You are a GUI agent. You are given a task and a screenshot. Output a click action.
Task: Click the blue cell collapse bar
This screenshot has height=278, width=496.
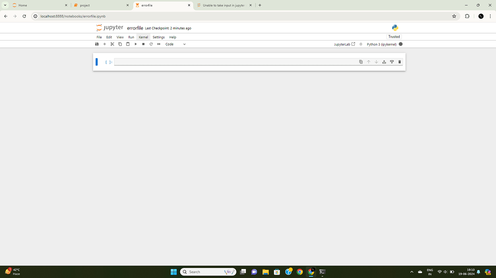(x=97, y=62)
